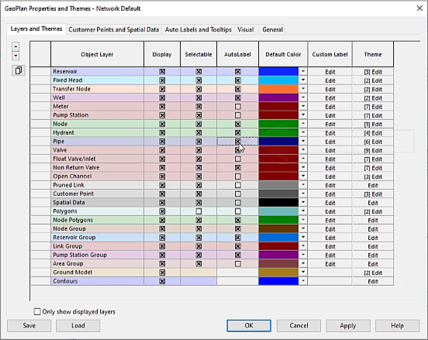Image resolution: width=428 pixels, height=340 pixels.
Task: Click the Hydrant green color swatch
Action: point(278,132)
